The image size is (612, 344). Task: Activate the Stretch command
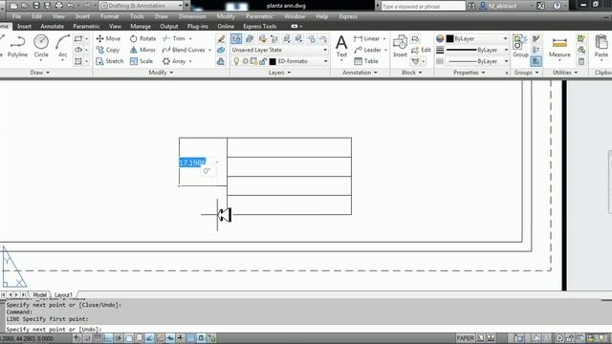pos(110,61)
